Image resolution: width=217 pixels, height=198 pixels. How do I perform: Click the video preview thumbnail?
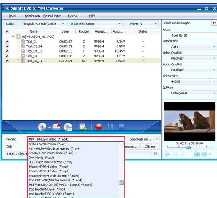[190, 121]
